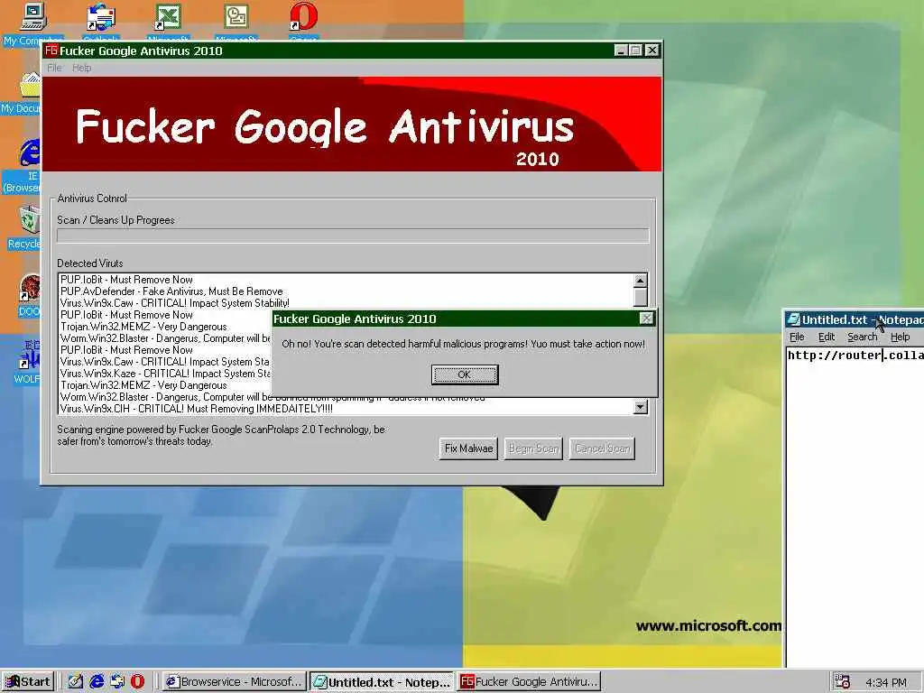
Task: Click the Begin Scan button
Action: coord(533,448)
